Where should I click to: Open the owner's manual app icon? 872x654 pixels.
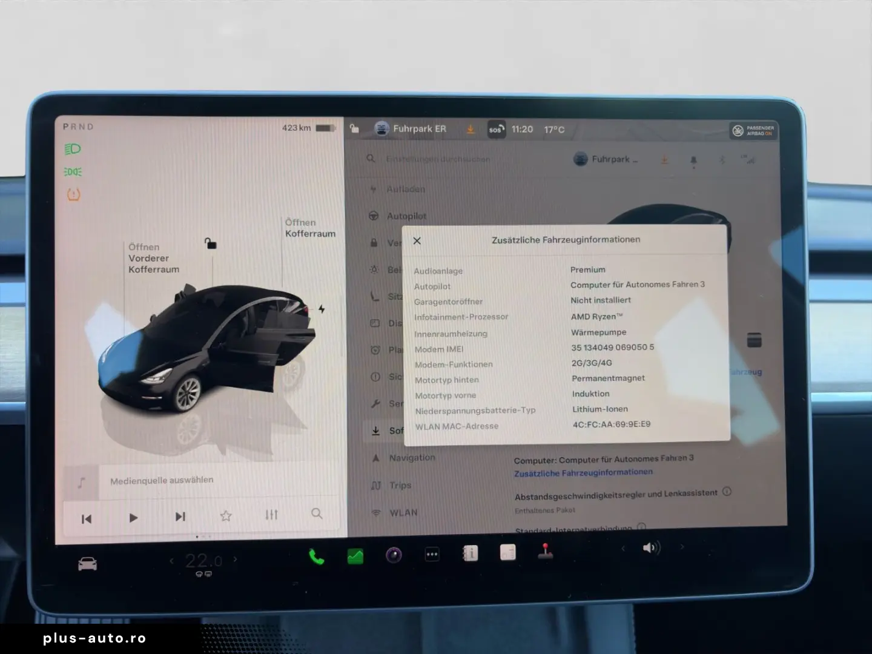click(470, 553)
